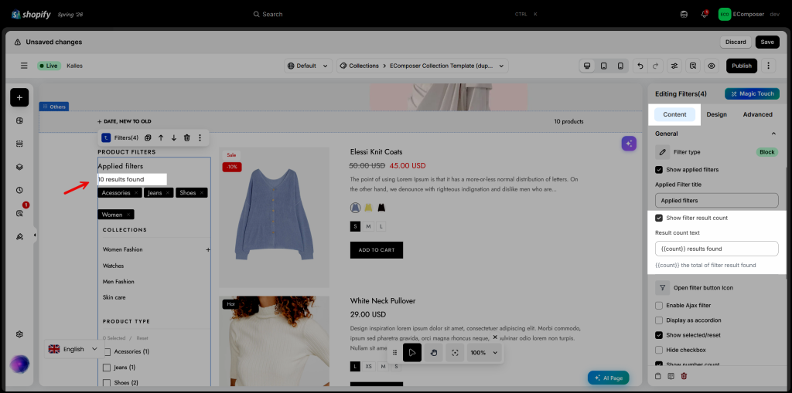Select the yellow color swatch of Elessi Knit Coats
Image resolution: width=792 pixels, height=393 pixels.
[368, 208]
